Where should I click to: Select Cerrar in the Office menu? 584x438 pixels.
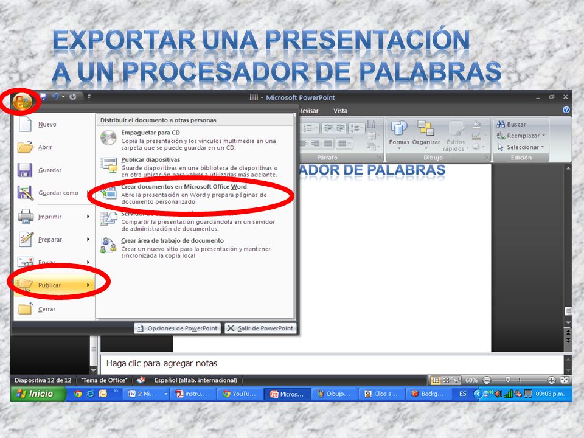click(54, 309)
